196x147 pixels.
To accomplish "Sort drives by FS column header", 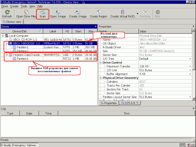I will coord(67,31).
